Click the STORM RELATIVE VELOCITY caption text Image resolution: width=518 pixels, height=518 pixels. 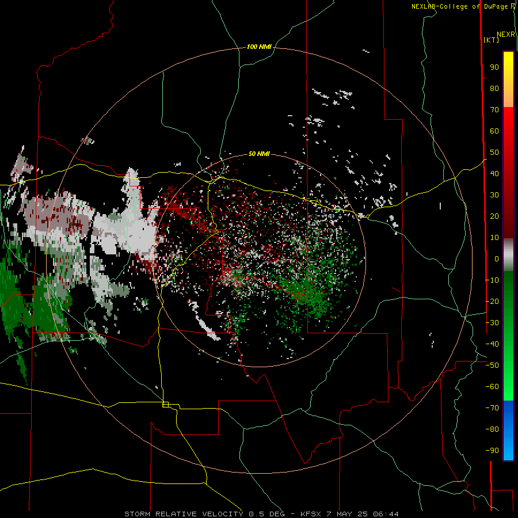tap(184, 514)
